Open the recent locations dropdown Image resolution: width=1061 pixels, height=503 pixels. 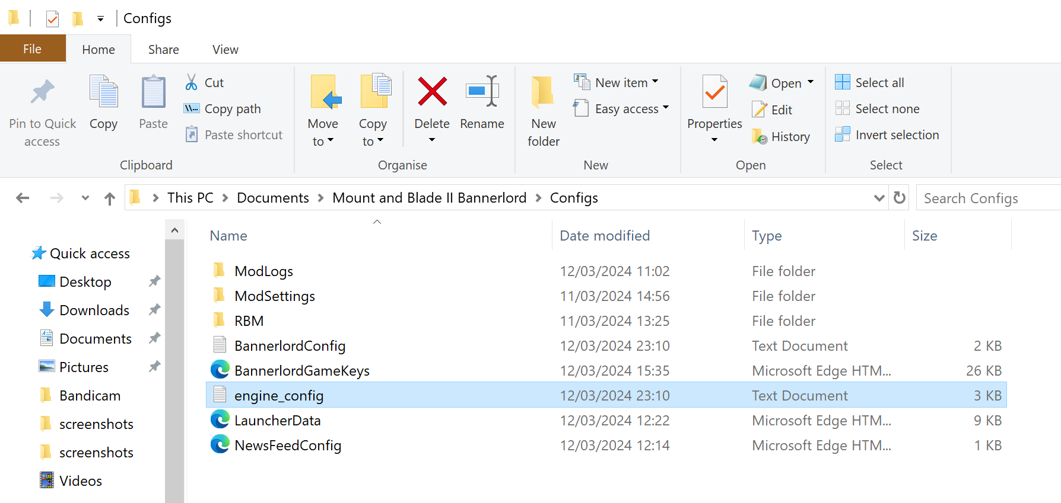coord(85,198)
